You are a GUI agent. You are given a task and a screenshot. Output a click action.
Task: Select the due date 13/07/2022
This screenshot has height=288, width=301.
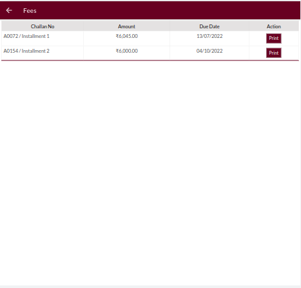[x=209, y=36]
